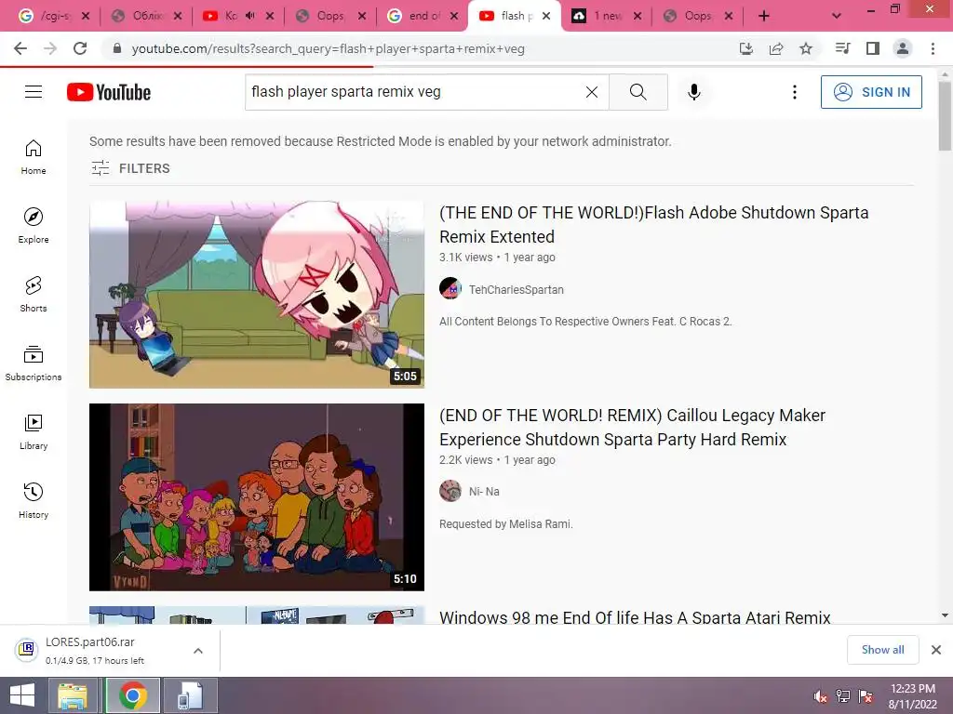
Task: Expand LORES.part06.rar download options
Action: point(198,650)
